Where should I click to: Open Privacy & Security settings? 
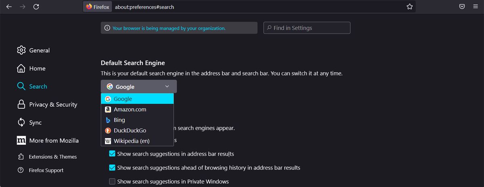[x=53, y=104]
